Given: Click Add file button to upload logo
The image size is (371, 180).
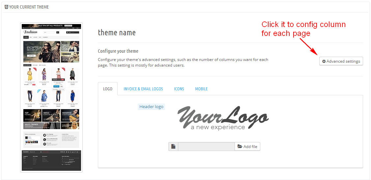Looking at the screenshot, I should click(247, 147).
